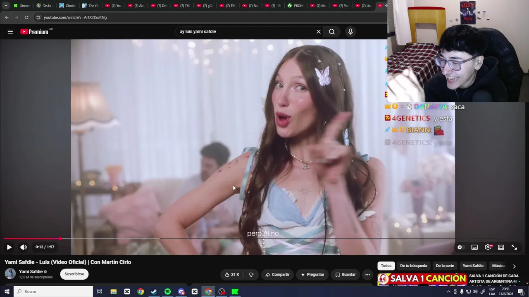Click the browser address bar URL

point(75,17)
